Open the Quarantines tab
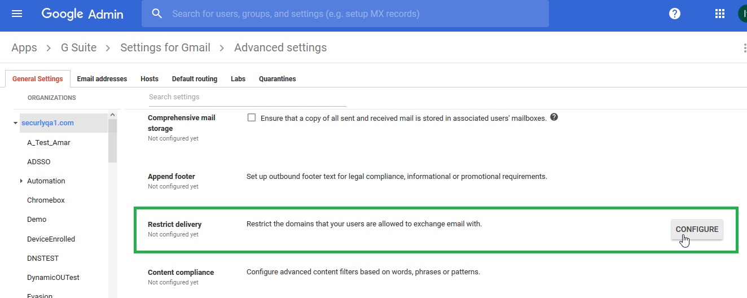 coord(277,79)
